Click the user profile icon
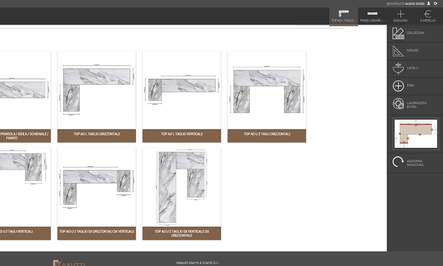 pos(428,4)
